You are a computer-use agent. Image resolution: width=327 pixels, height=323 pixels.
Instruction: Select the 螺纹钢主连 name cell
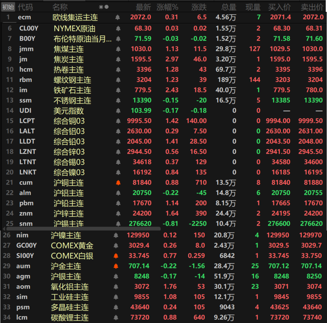[72, 80]
